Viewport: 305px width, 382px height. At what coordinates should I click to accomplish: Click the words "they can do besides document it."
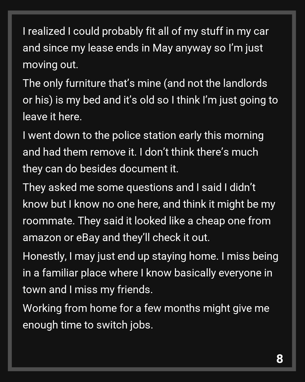click(x=101, y=169)
